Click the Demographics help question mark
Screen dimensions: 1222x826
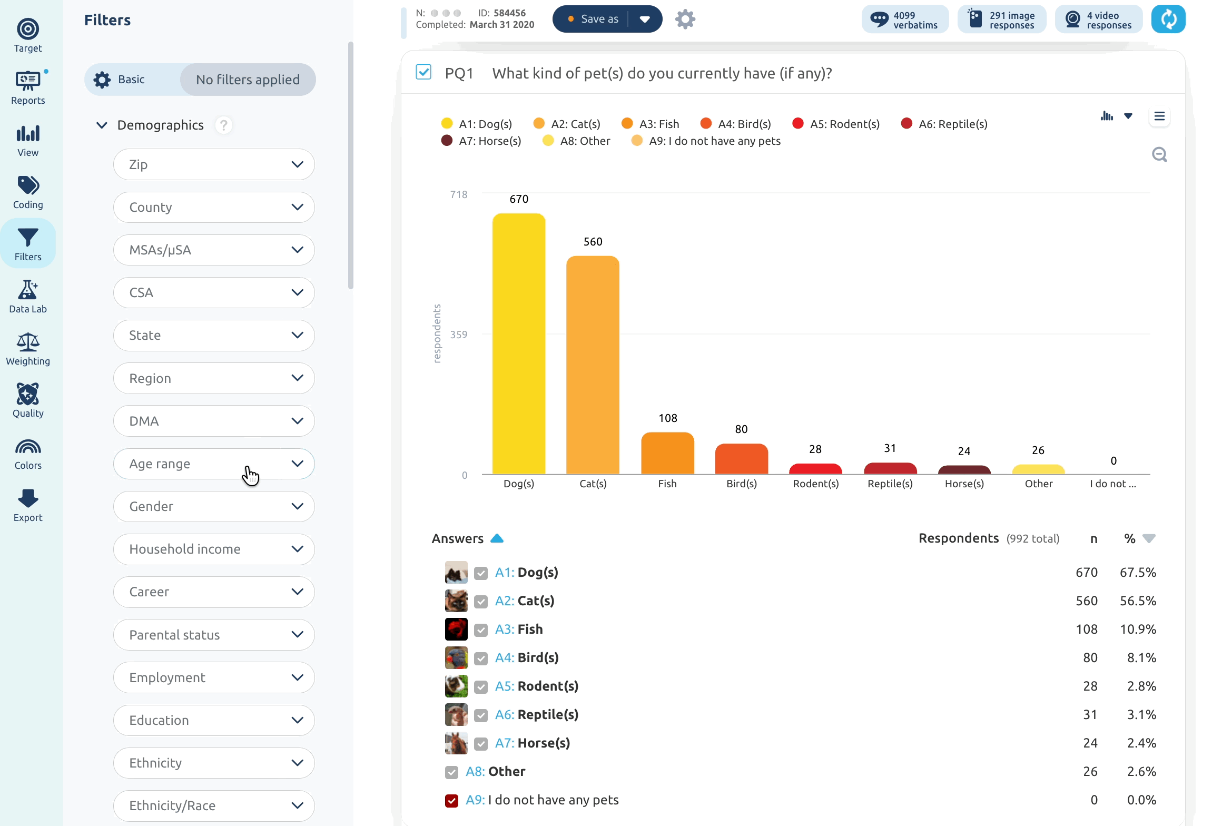[x=224, y=125]
